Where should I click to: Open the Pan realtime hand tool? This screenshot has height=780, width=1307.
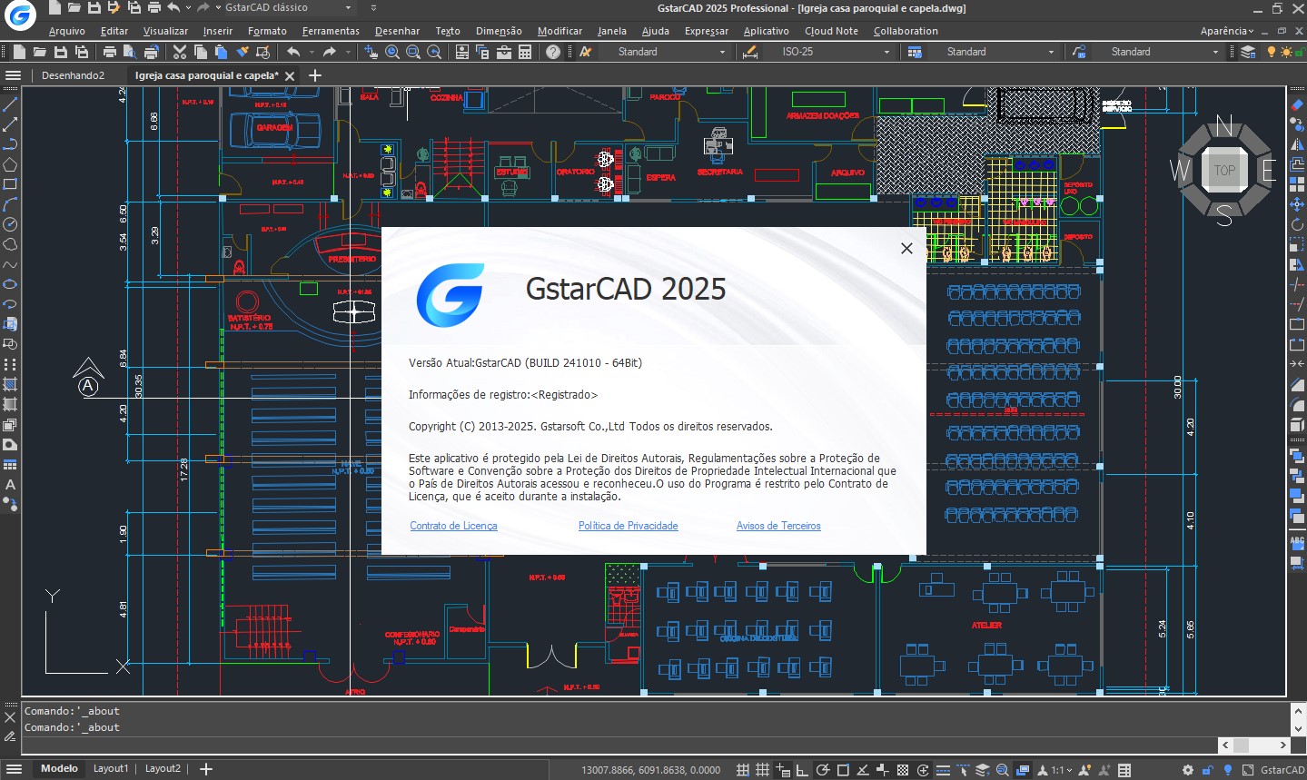371,52
